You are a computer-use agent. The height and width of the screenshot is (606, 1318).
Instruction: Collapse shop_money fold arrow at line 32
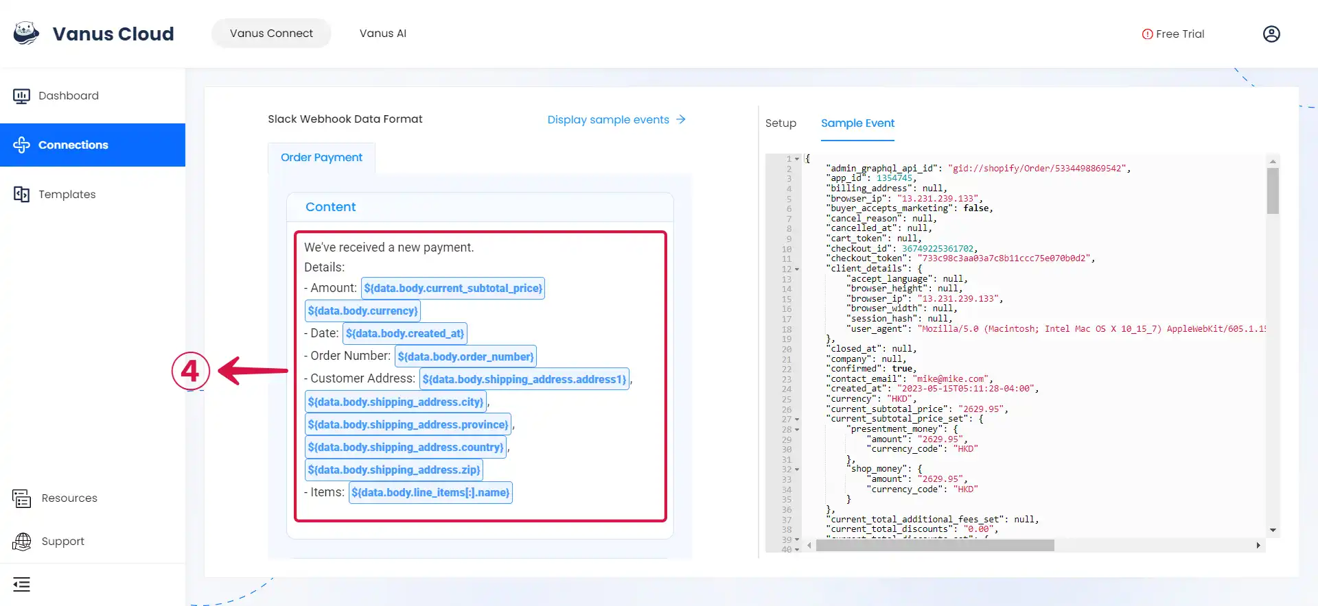point(797,470)
